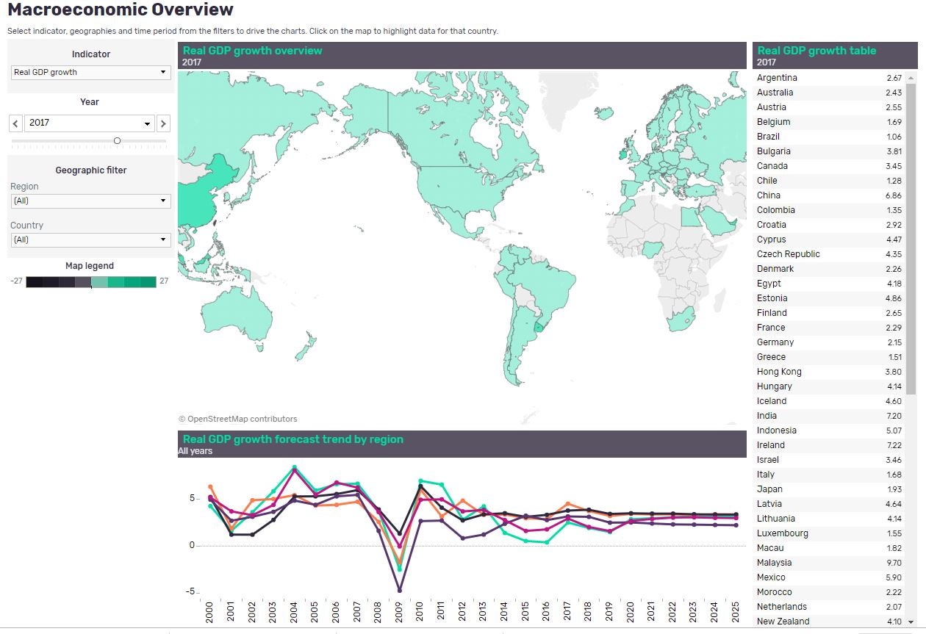Click the Estonia row in the table
Viewport: 926px width, 634px height.
[829, 298]
